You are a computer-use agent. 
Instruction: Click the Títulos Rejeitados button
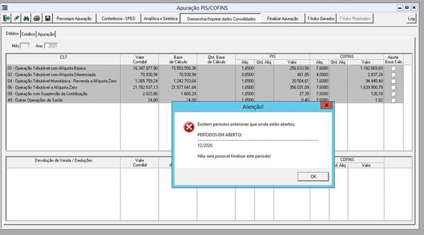coord(355,18)
